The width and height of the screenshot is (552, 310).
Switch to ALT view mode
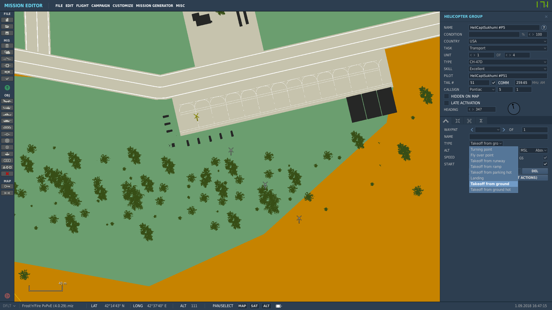click(266, 306)
